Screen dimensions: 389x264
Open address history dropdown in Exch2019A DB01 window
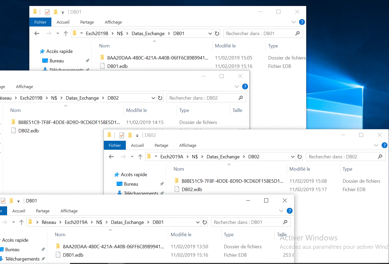pos(198,222)
